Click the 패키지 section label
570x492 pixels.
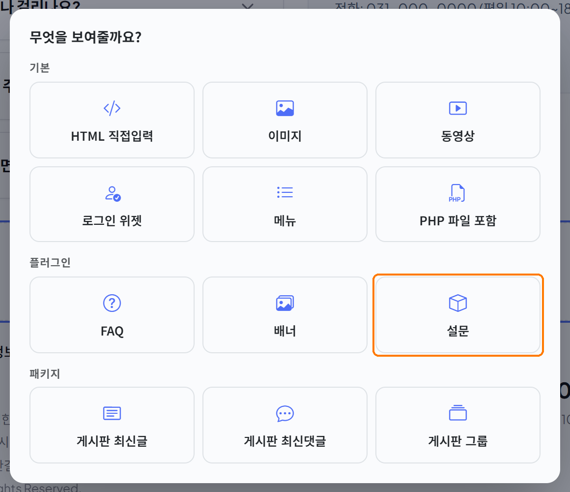[45, 374]
